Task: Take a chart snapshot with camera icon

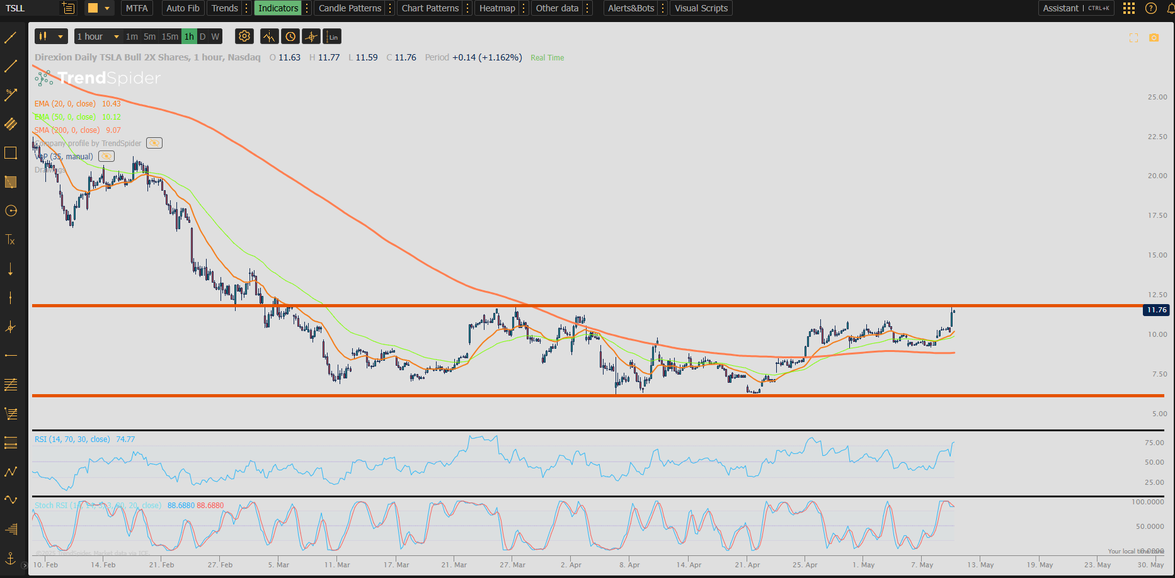Action: coord(1154,38)
